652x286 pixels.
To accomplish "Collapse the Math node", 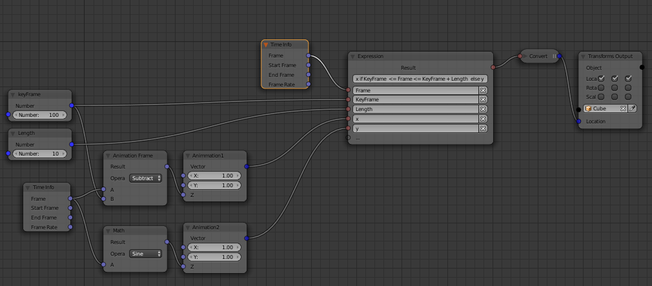I will 108,230.
